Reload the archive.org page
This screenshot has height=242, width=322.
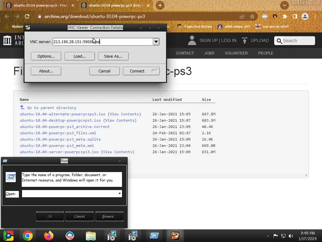tap(27, 16)
